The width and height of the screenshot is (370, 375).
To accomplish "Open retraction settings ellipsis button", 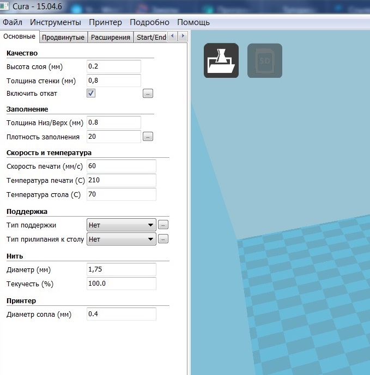I will (148, 94).
